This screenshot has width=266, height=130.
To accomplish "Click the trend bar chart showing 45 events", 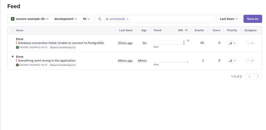I will [170, 42].
